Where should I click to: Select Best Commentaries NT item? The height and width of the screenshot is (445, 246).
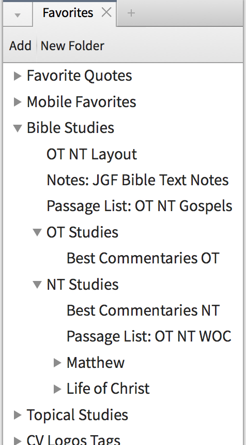tap(143, 310)
